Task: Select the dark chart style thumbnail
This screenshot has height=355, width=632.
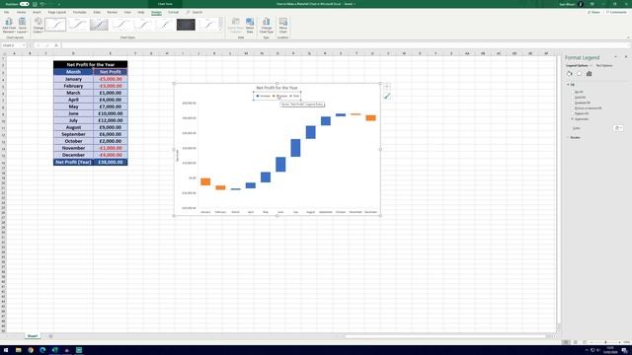Action: 186,25
